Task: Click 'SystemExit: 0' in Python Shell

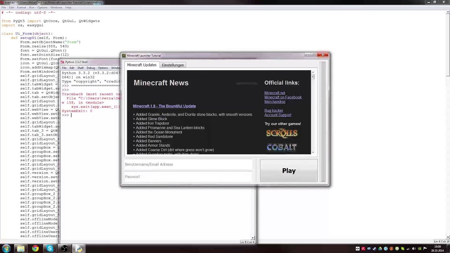Action: 77,111
